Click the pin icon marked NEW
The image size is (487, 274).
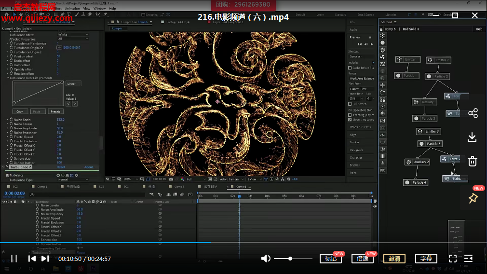tap(473, 198)
